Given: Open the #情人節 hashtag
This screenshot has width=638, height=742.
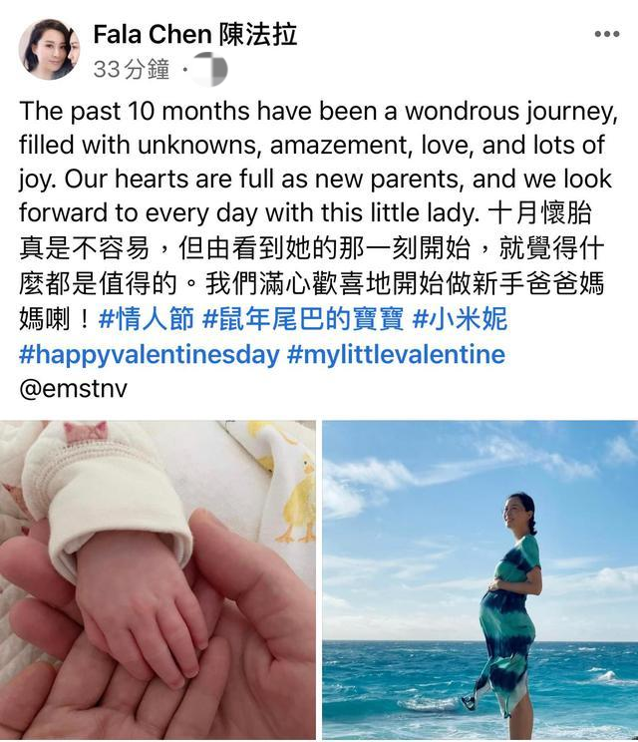Looking at the screenshot, I should click(147, 318).
